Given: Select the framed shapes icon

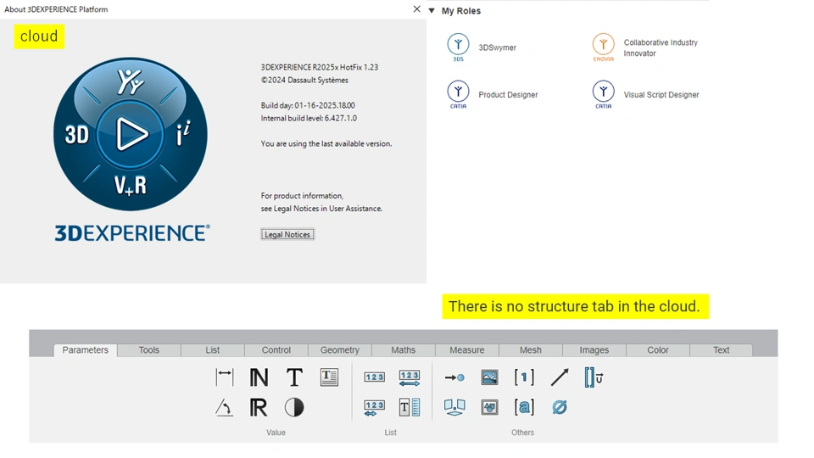Looking at the screenshot, I should (489, 408).
